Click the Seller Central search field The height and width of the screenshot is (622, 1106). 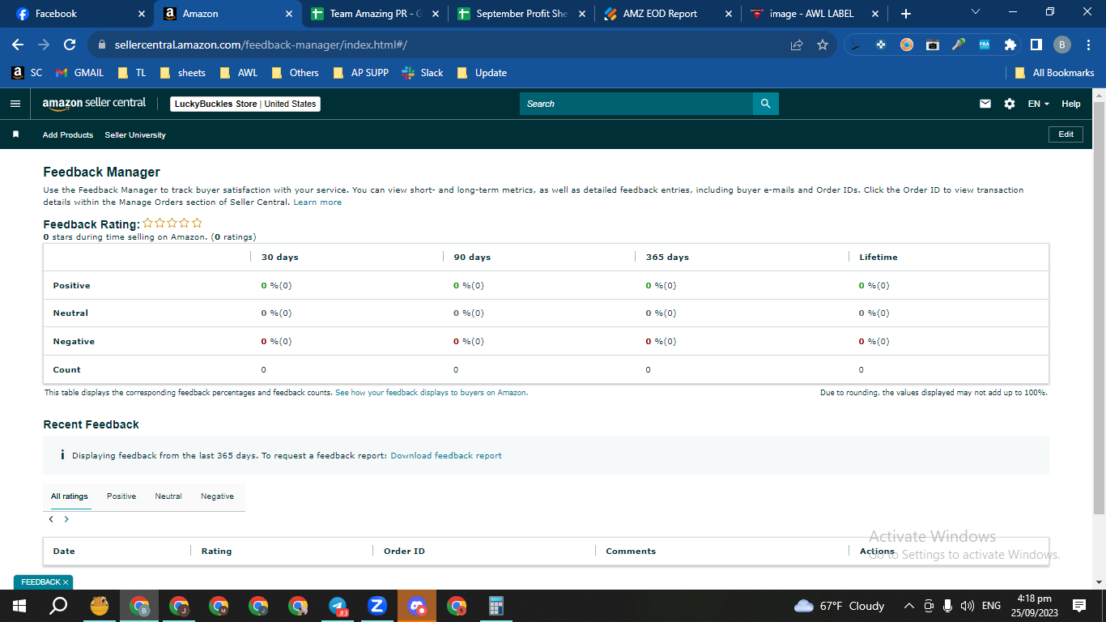[636, 104]
